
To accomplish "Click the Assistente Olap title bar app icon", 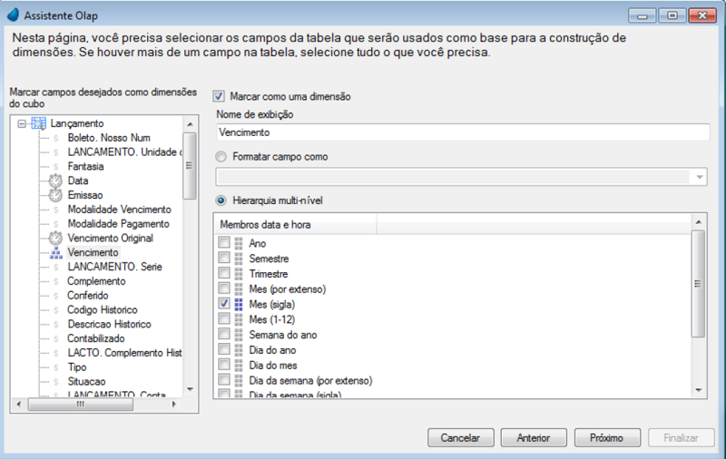I will pos(13,15).
